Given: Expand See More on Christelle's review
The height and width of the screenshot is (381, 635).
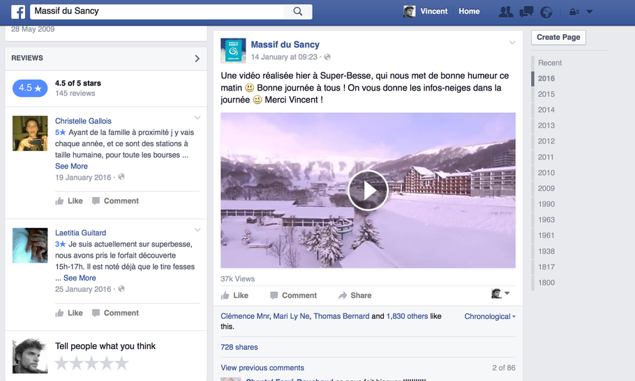Looking at the screenshot, I should click(71, 166).
